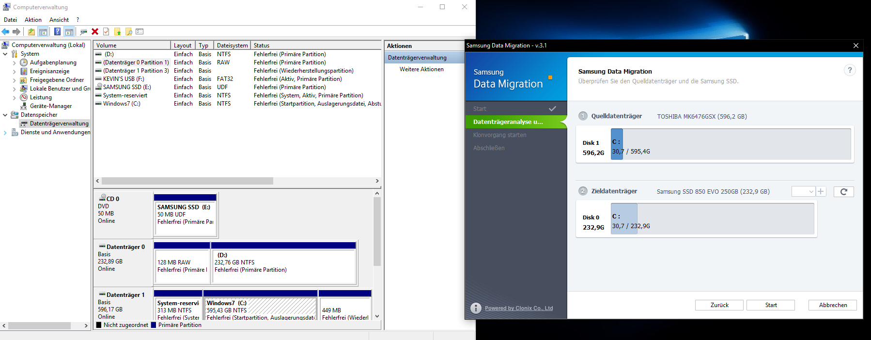Click the Abbrechen button
The width and height of the screenshot is (871, 340).
[x=833, y=305]
